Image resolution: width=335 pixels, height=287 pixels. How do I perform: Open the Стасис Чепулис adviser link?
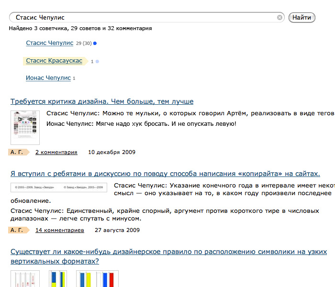coord(50,43)
